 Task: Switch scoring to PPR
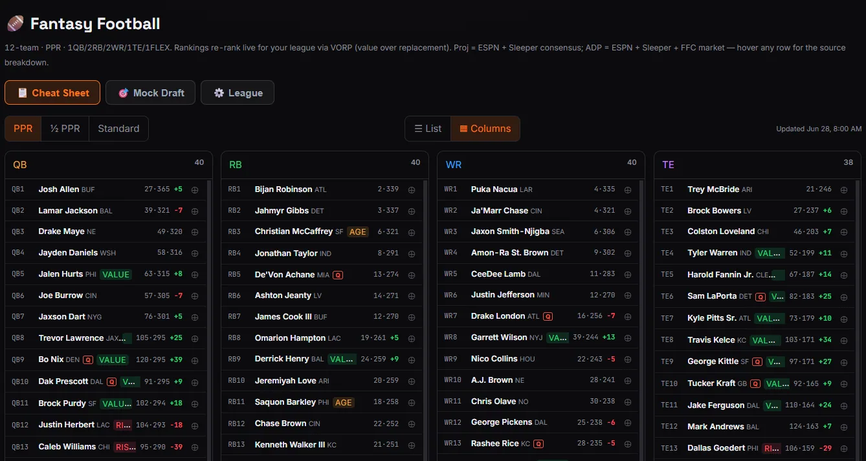click(23, 129)
